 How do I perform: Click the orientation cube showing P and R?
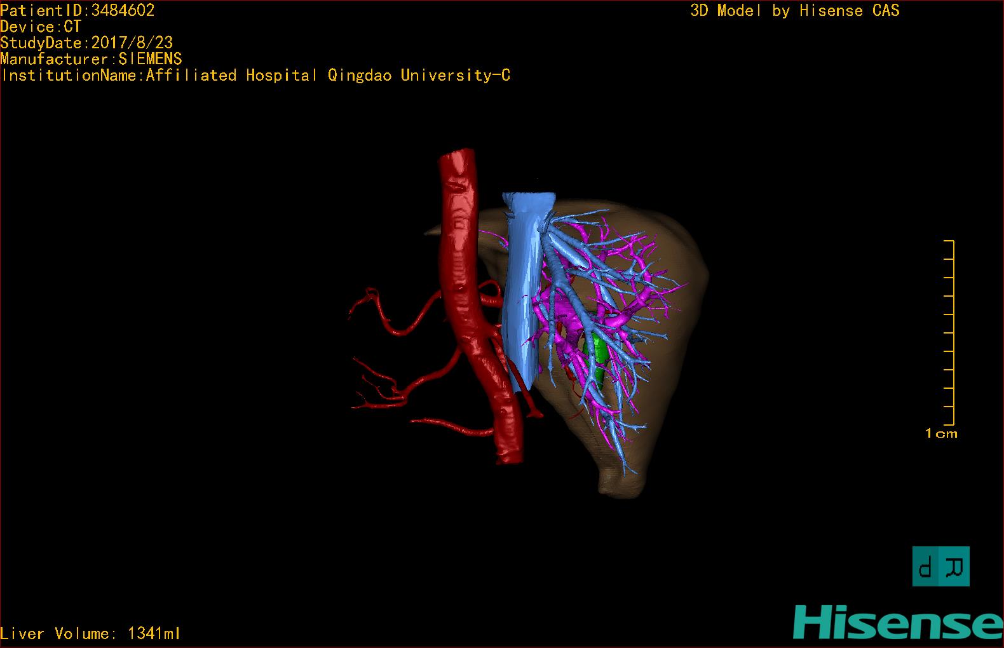tap(940, 566)
